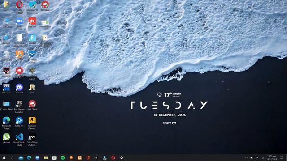Open the Action Center notifications icon
This screenshot has width=287, height=161.
[x=282, y=158]
